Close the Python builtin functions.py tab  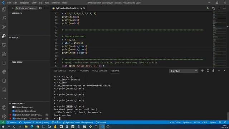click(x=84, y=8)
